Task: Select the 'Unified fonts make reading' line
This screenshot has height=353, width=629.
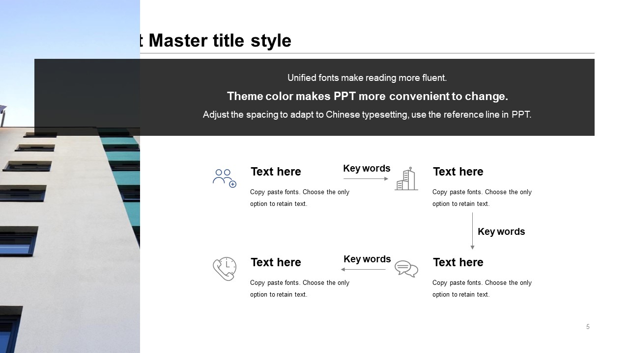Action: click(367, 78)
